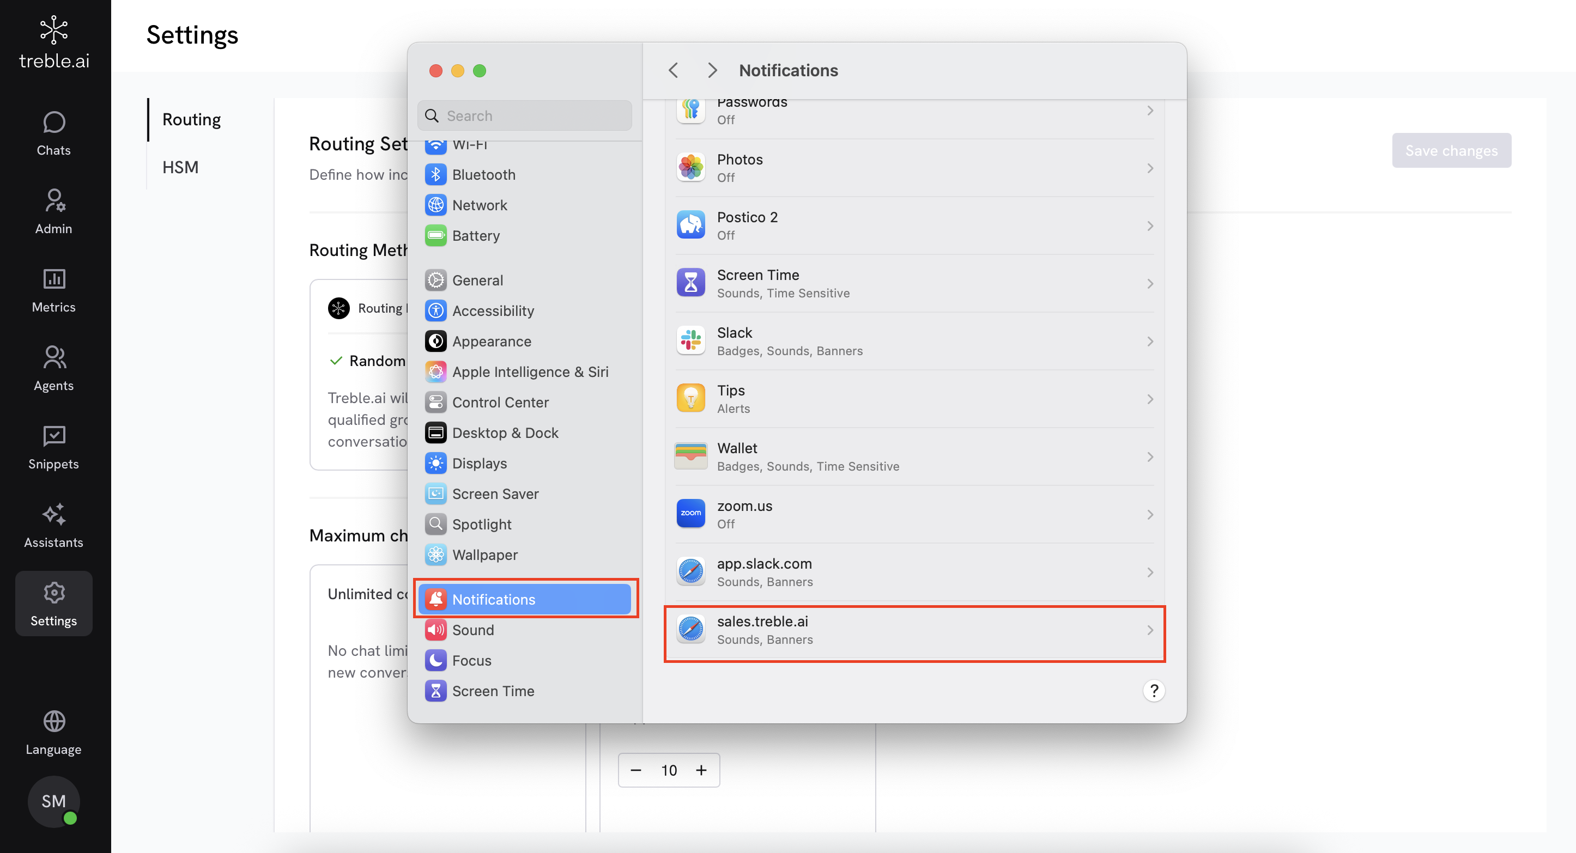Decrease chat limit with minus button

pos(635,770)
